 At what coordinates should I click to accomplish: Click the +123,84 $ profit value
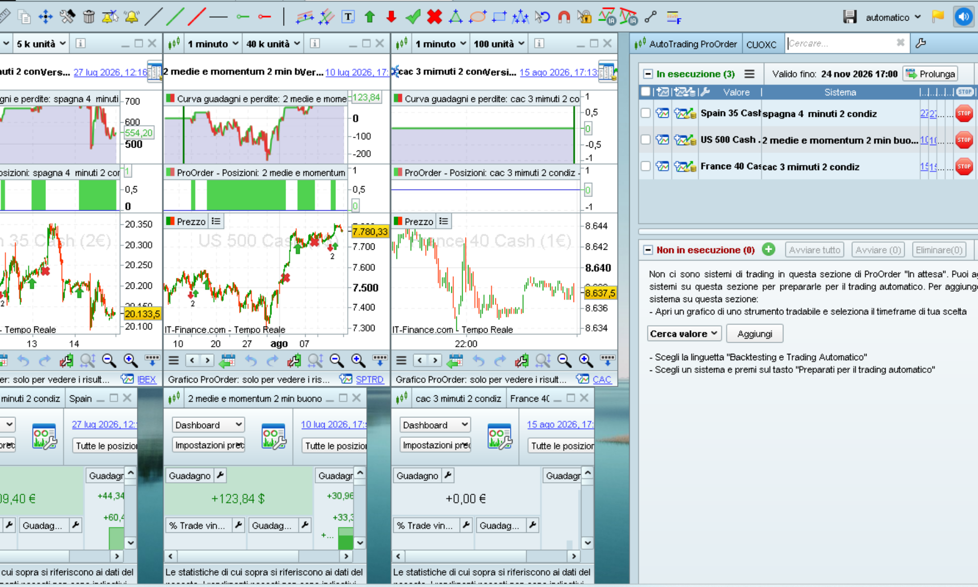tap(238, 499)
